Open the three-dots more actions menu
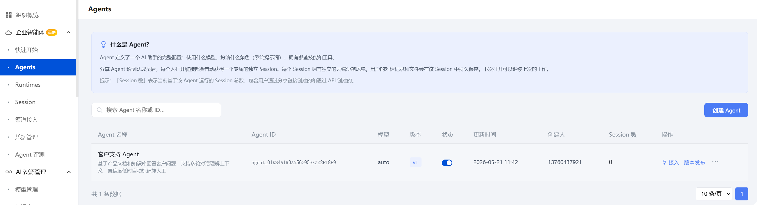This screenshot has height=205, width=757. pyautogui.click(x=715, y=162)
